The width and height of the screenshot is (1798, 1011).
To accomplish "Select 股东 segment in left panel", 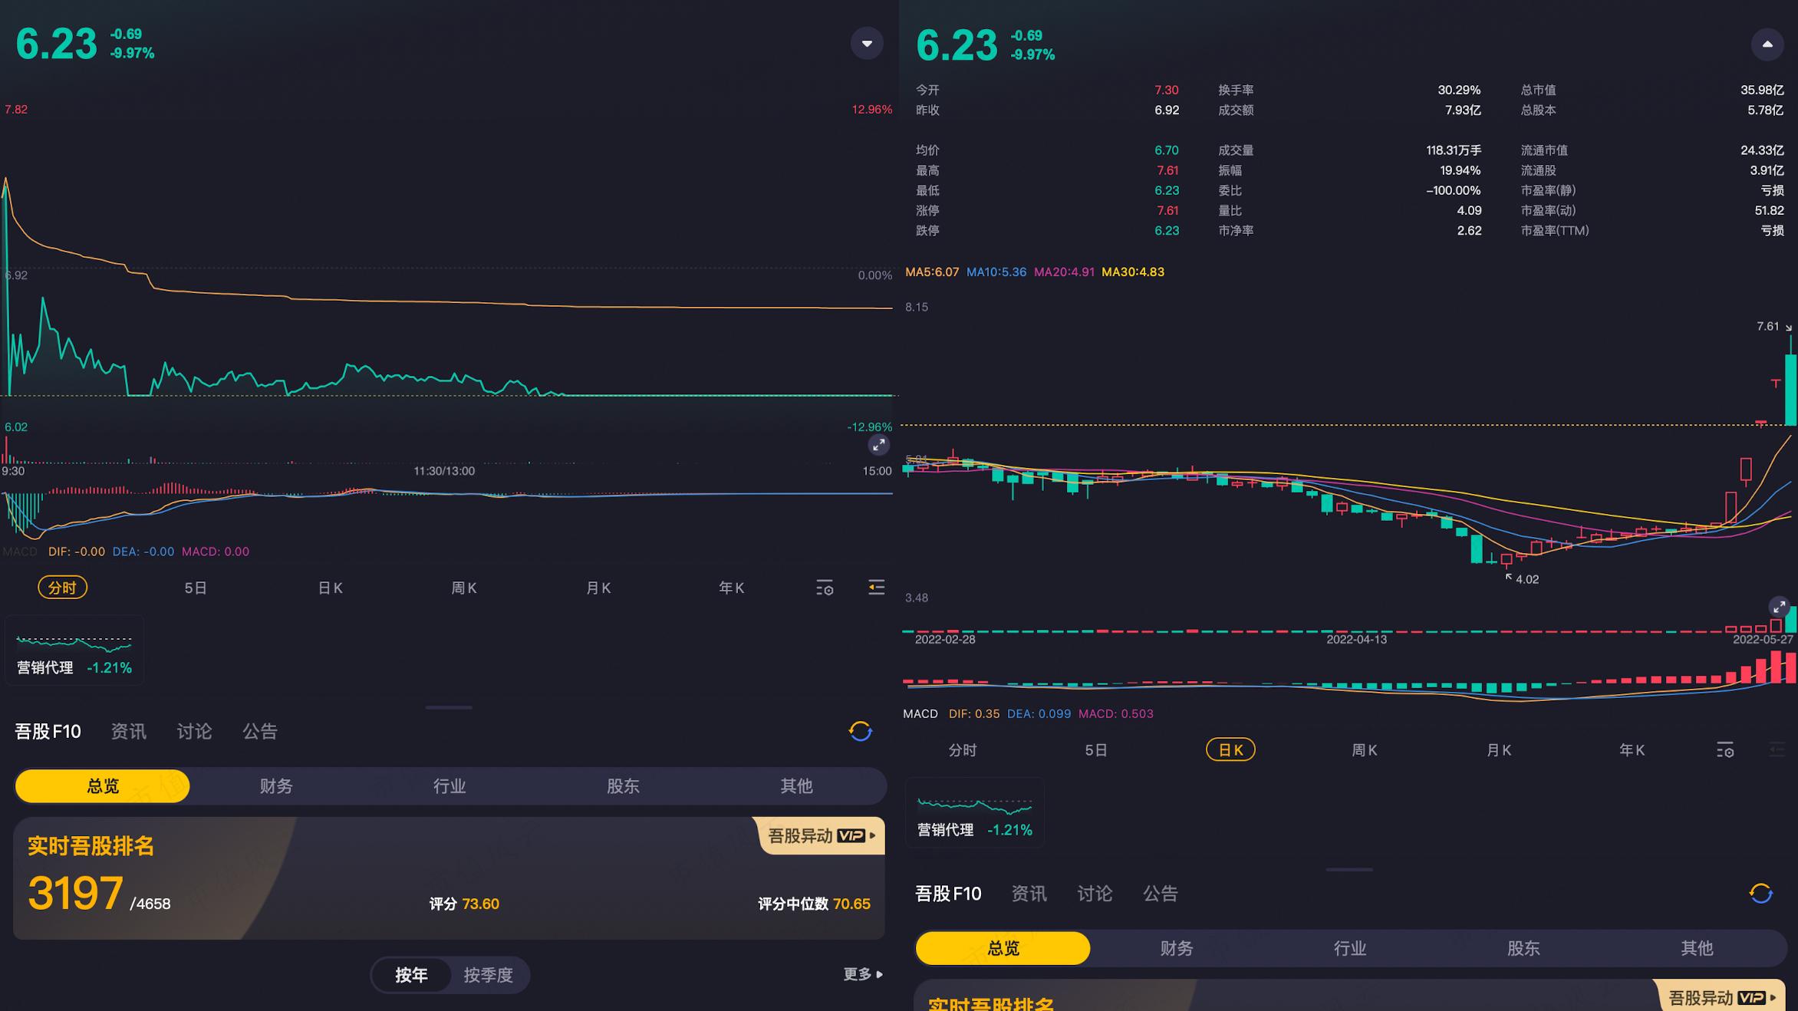I will (x=623, y=785).
